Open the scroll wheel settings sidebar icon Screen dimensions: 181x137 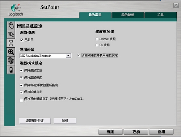click(x=11, y=61)
